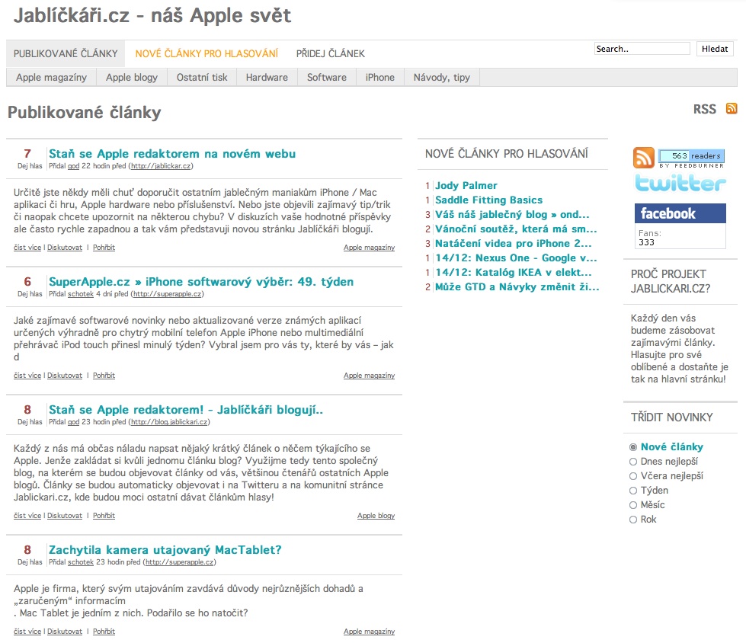Screen dimensions: 746x643
Task: Open Staň se Apple redaktorem! Jablíčkáři blogují article
Action: [186, 409]
